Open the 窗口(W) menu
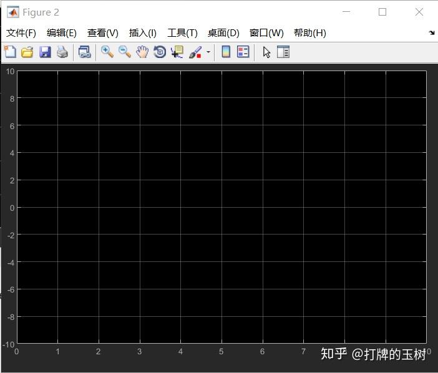Screen dimensions: 438x373 [x=266, y=33]
